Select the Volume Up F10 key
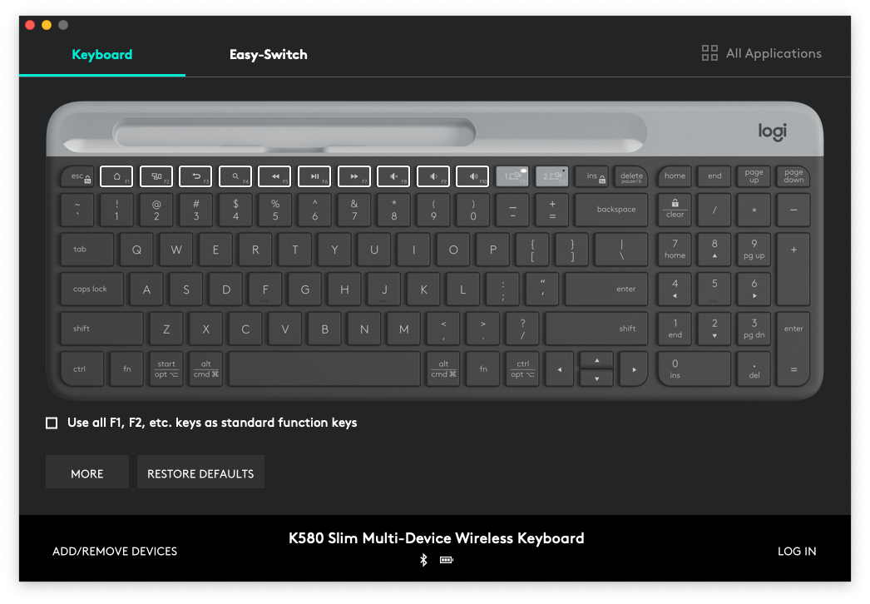This screenshot has width=870, height=604. pos(472,176)
